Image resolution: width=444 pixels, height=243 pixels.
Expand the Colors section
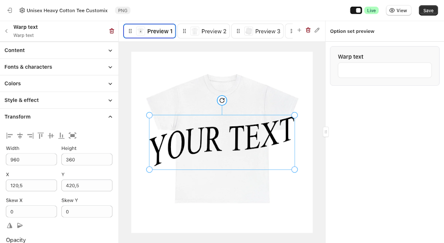click(59, 84)
